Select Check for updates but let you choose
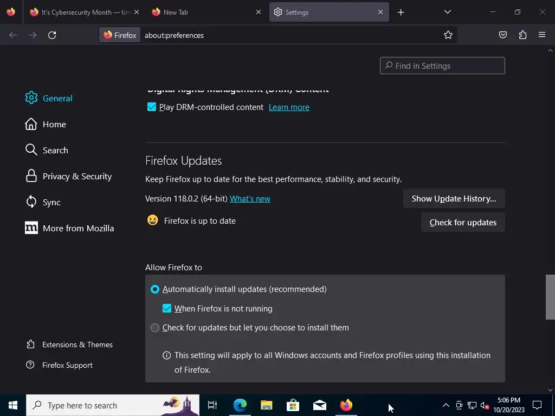555x416 pixels. click(x=154, y=328)
